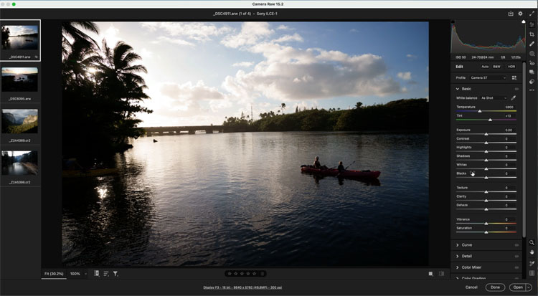The height and width of the screenshot is (296, 538).
Task: Open Camera Raw preferences gear
Action: click(x=520, y=14)
